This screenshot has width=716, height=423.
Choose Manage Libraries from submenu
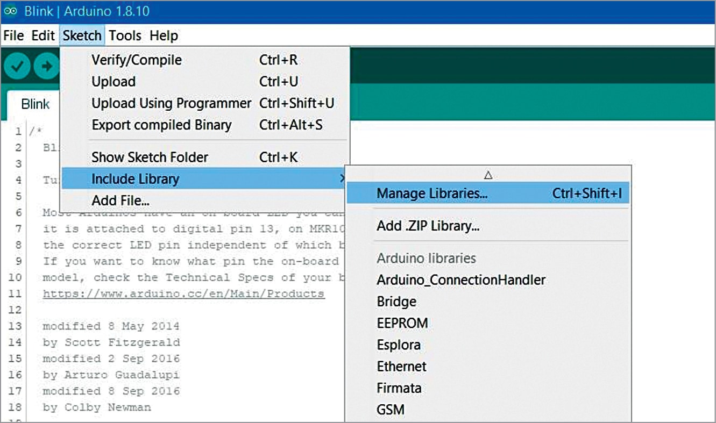pyautogui.click(x=432, y=193)
